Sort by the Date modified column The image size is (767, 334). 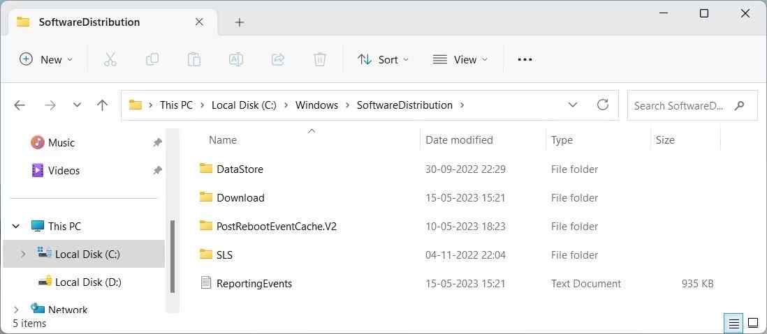click(x=459, y=140)
